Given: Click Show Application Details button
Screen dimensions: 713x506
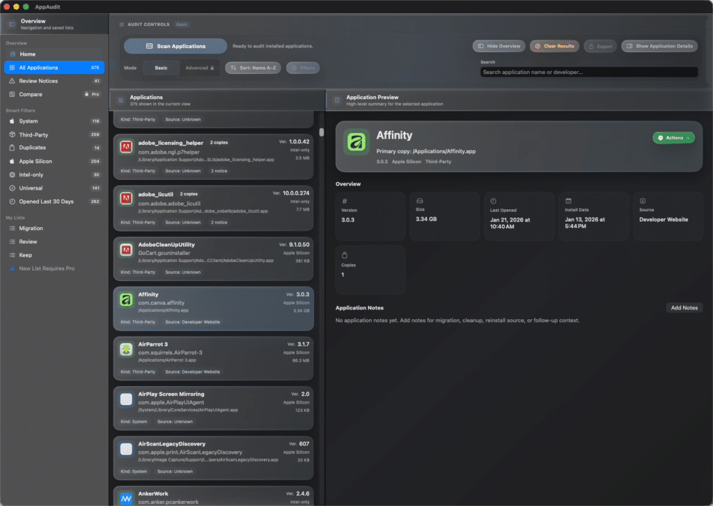Looking at the screenshot, I should pos(659,46).
